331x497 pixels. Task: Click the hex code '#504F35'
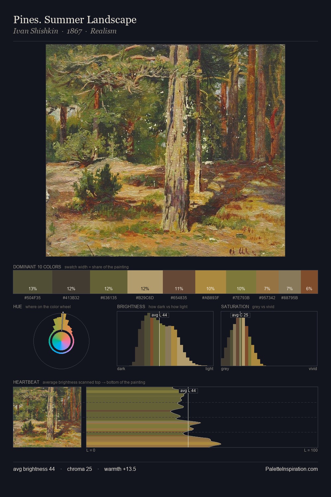click(x=33, y=298)
